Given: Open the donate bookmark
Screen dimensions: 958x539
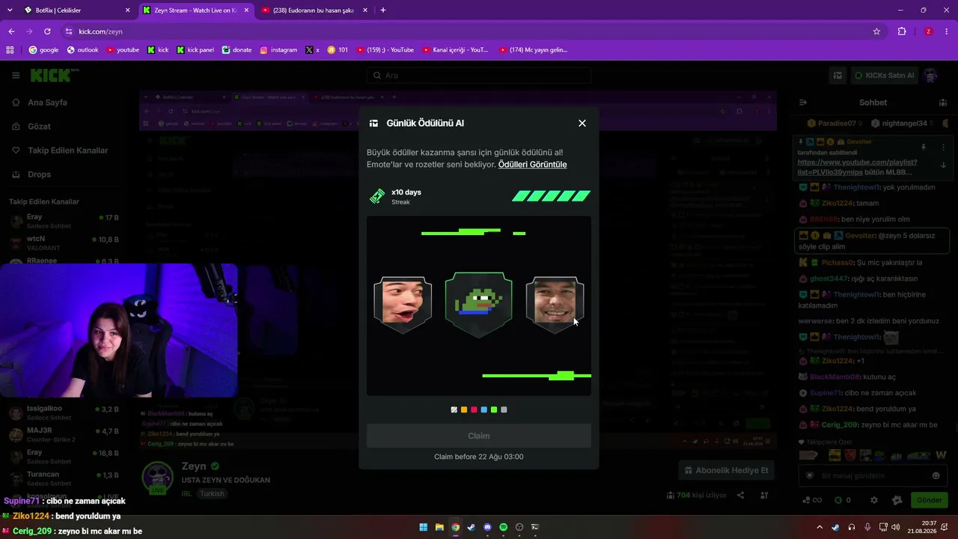Looking at the screenshot, I should [x=237, y=50].
